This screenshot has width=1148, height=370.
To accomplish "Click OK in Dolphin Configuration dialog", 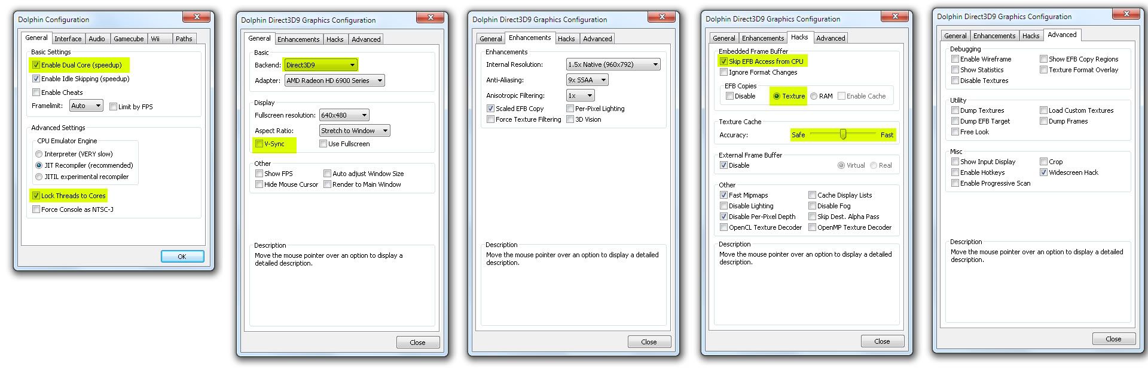I will (x=182, y=257).
